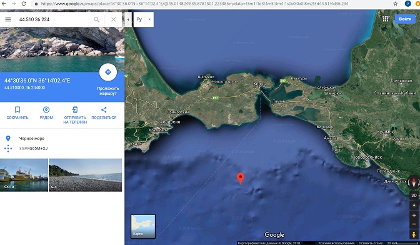Send to phone via ОТПРАВИТЬ НА ТЕЛЕФОН
This screenshot has width=420, height=245.
[x=75, y=115]
